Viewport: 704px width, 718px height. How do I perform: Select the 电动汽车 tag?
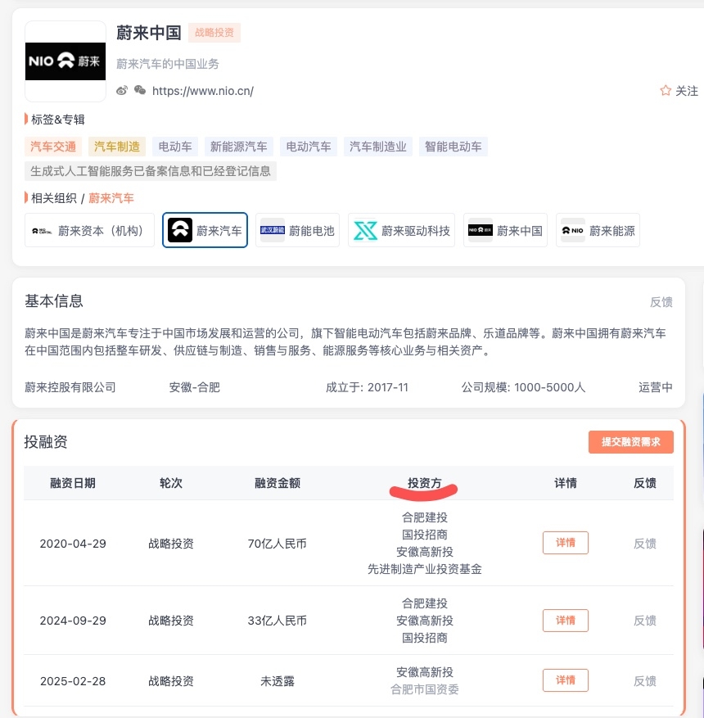tap(309, 147)
